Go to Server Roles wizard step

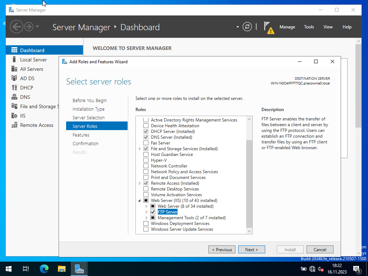tap(97, 126)
